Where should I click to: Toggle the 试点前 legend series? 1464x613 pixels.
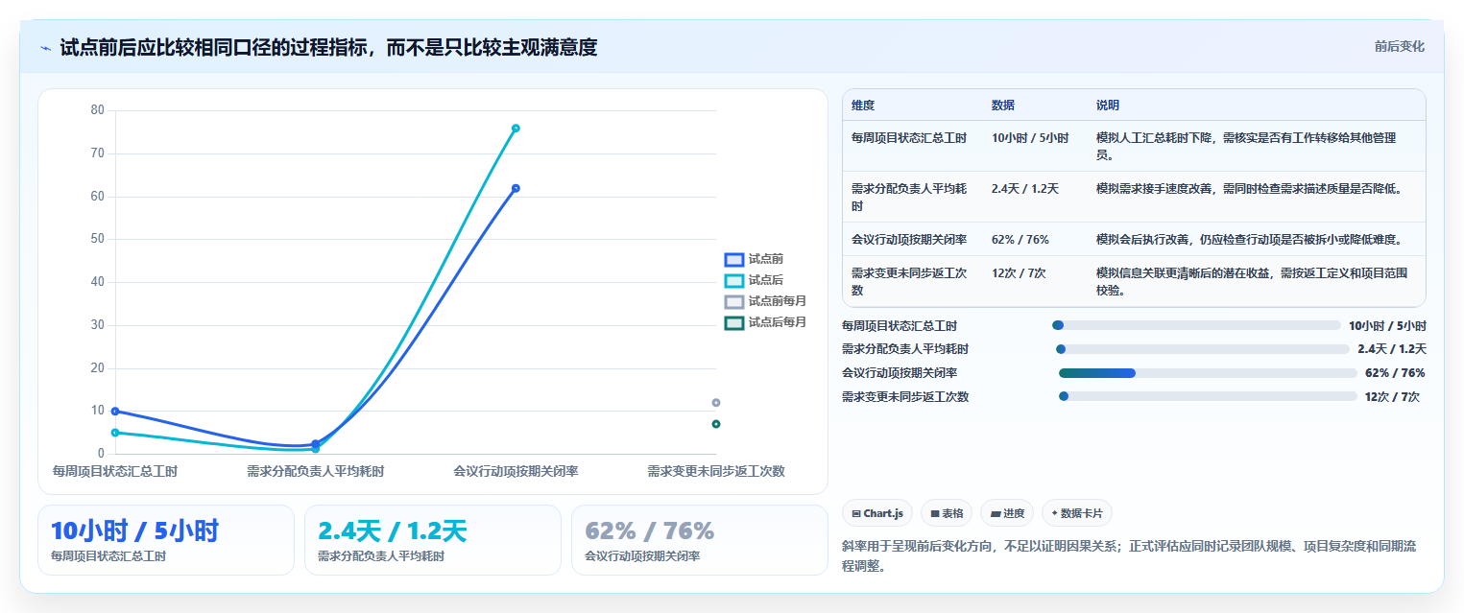coord(755,259)
